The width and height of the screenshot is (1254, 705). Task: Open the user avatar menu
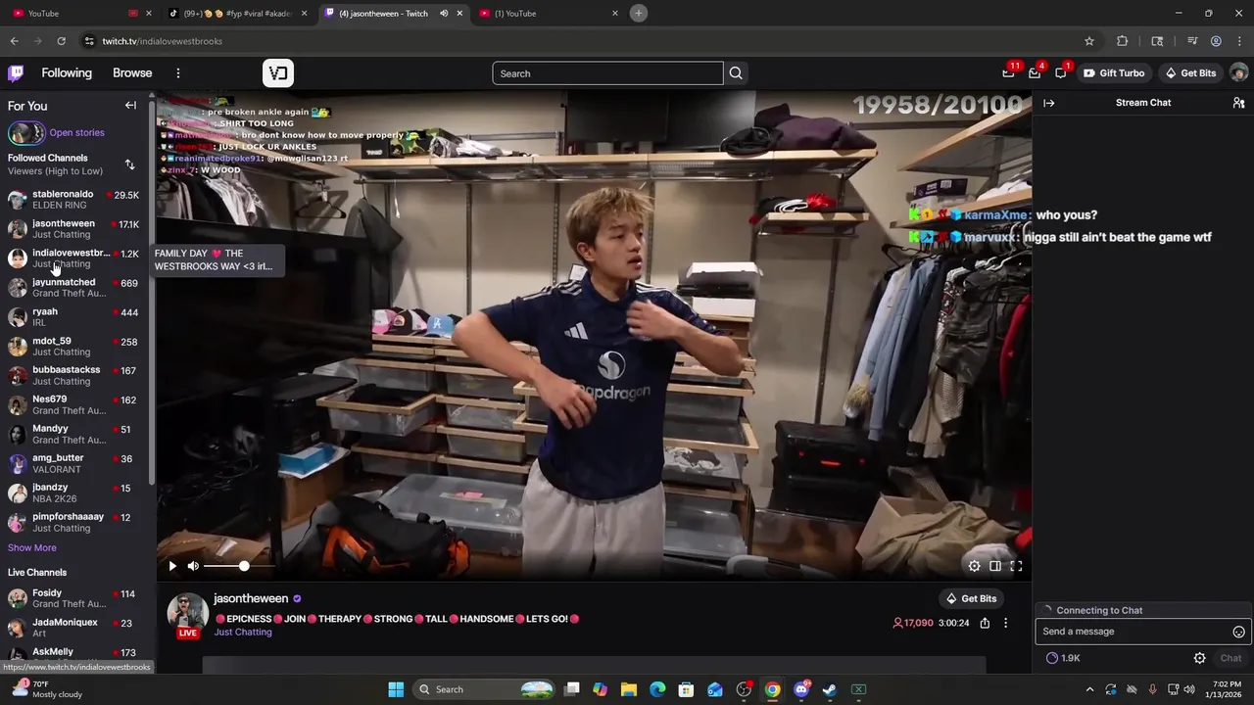(x=1238, y=73)
